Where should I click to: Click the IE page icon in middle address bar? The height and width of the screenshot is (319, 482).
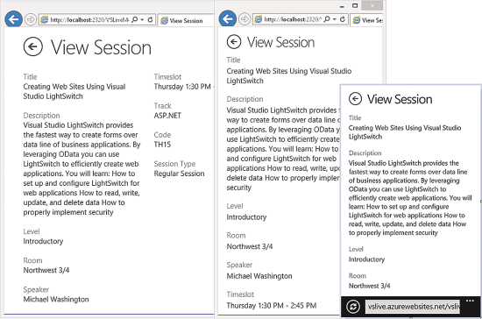pyautogui.click(x=259, y=19)
